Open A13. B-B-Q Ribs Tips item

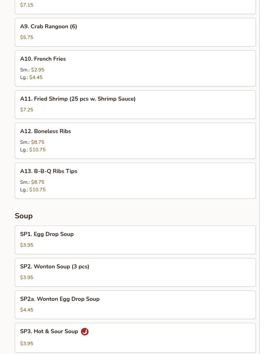point(135,181)
